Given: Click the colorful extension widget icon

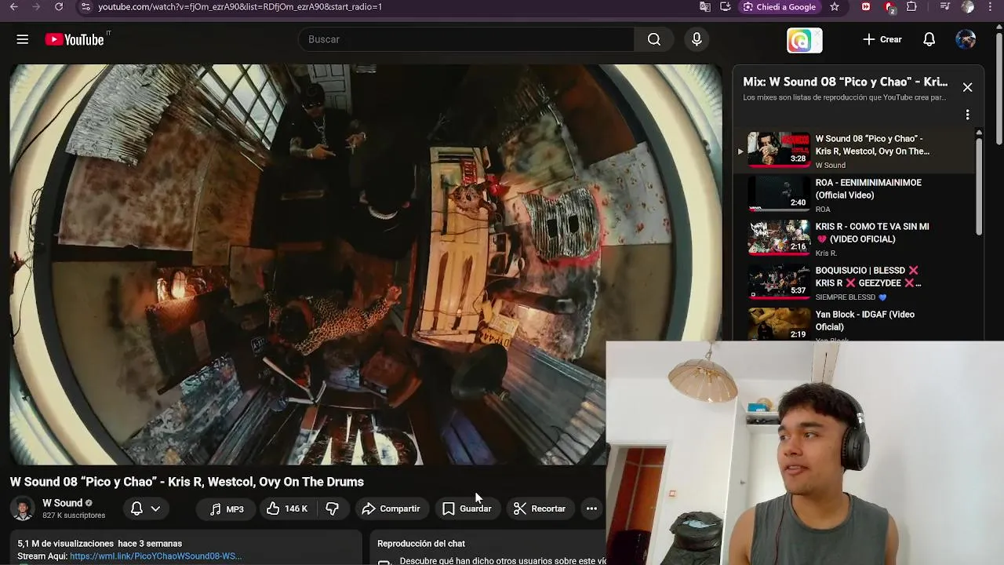Looking at the screenshot, I should tap(805, 40).
